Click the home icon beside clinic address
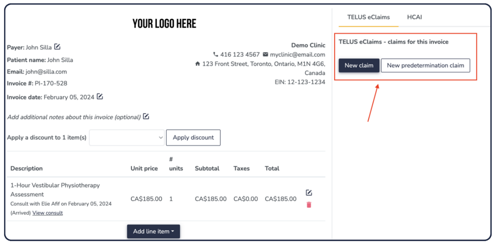Viewport: 495px width, 244px height. 198,64
